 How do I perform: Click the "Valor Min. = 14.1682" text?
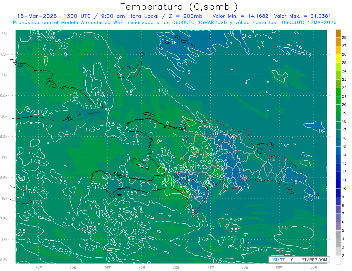241,16
